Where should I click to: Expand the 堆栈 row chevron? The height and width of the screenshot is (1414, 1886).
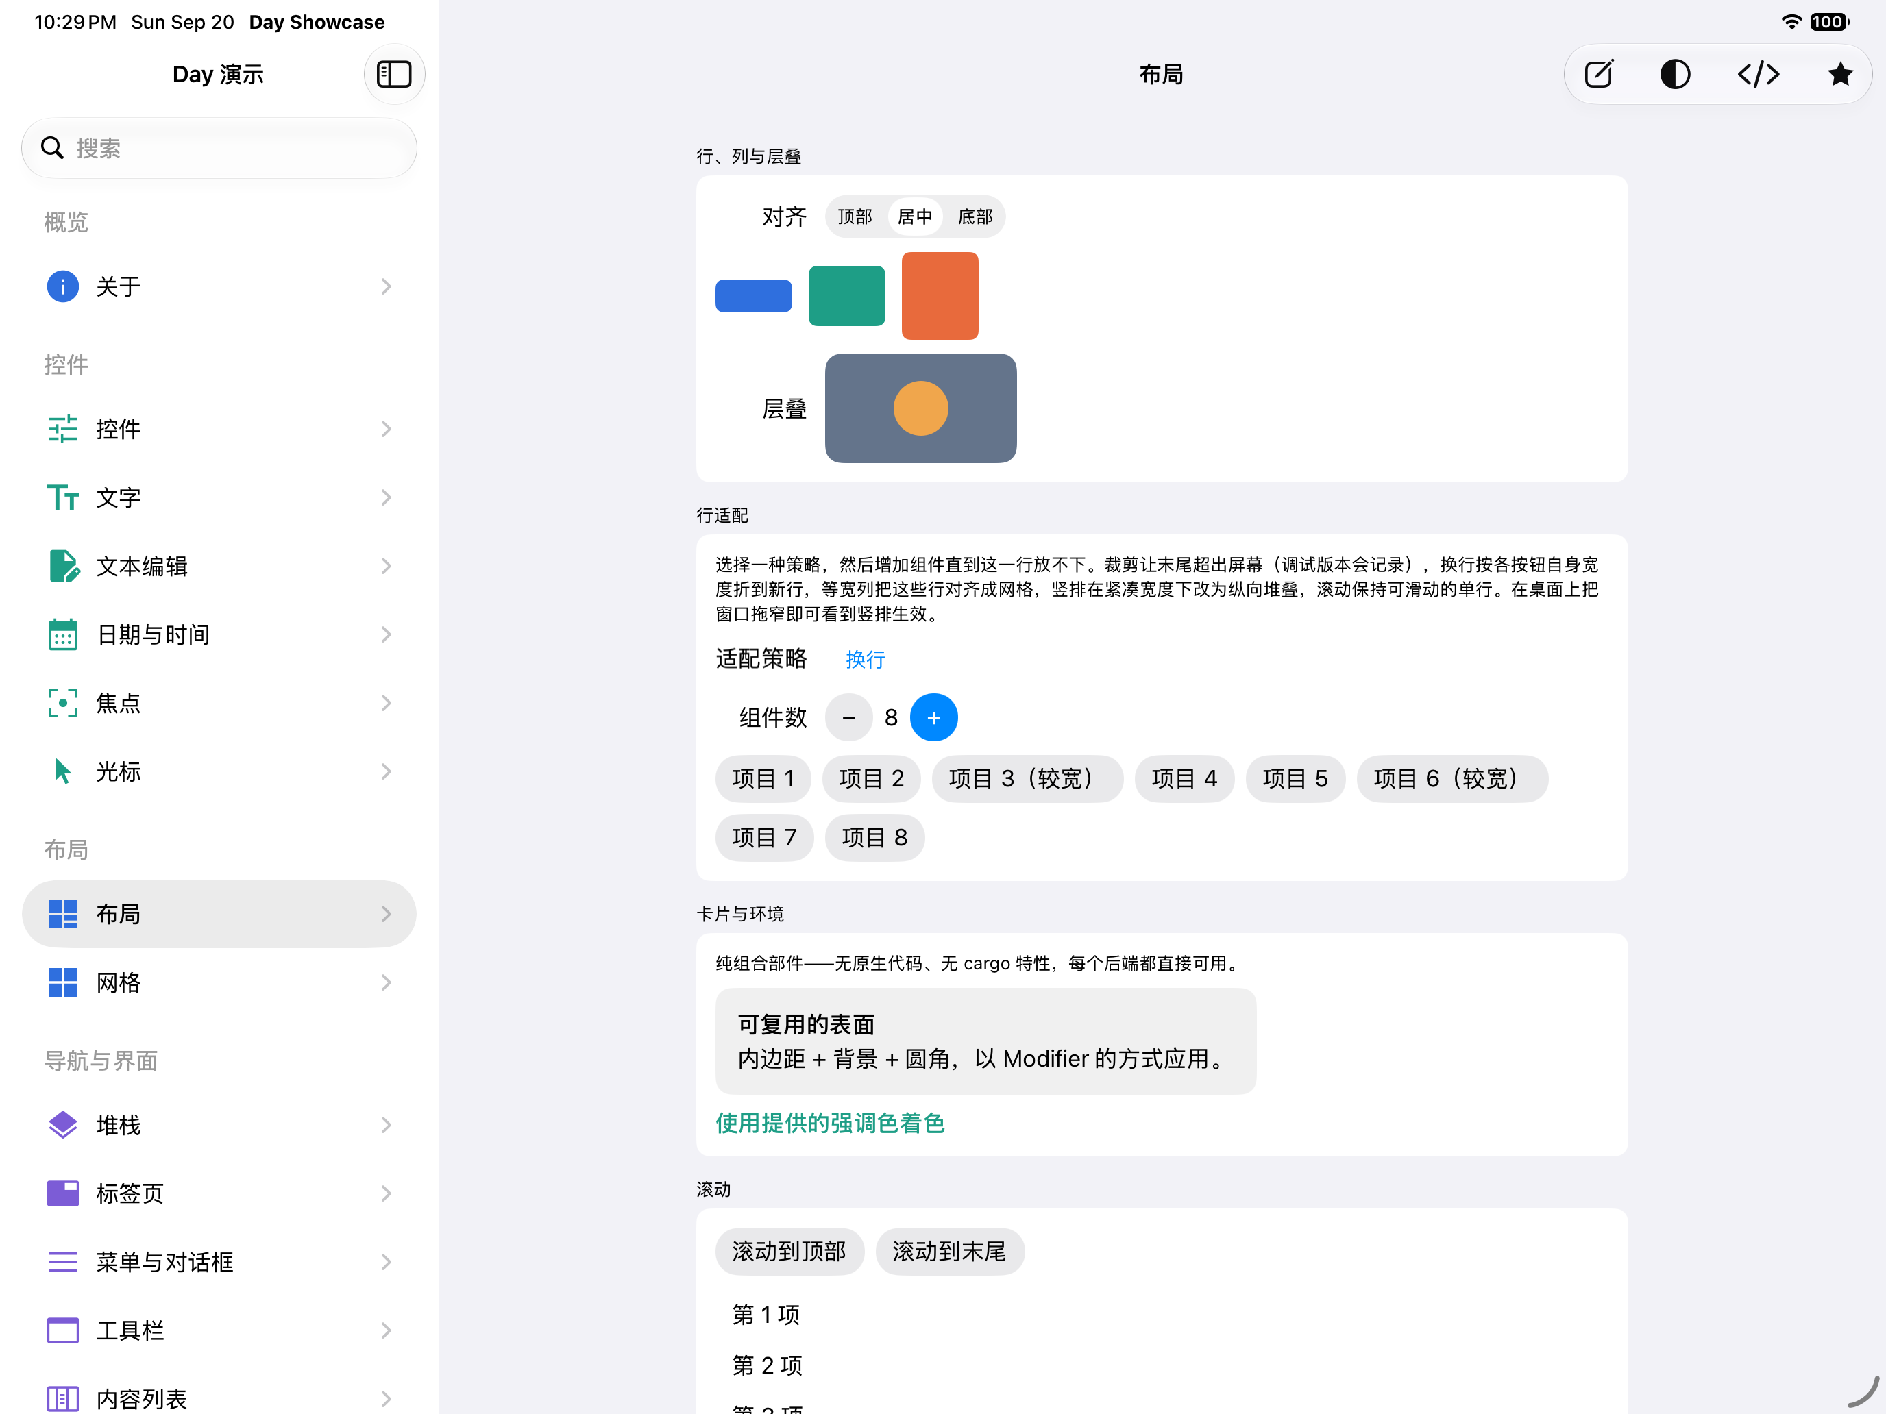tap(387, 1125)
